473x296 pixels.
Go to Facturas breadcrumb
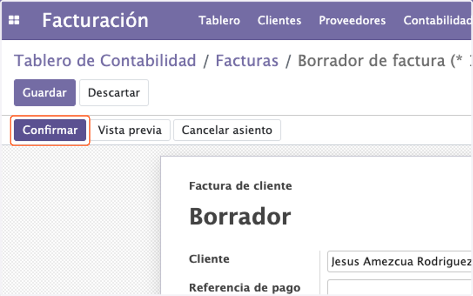pos(247,61)
